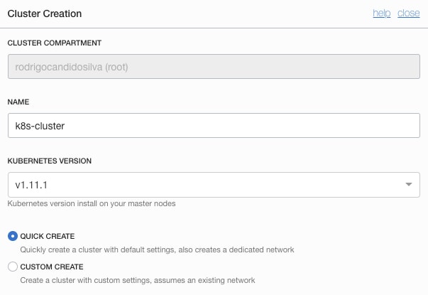Open the help link
428x295 pixels.
pos(382,14)
